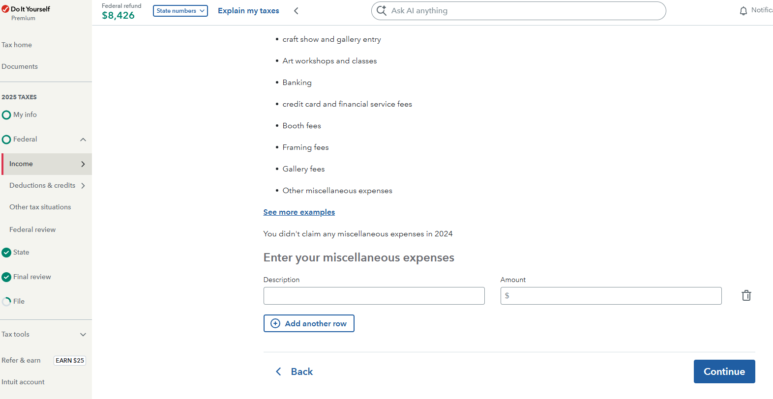Screen dimensions: 773x399
Task: Open the Documents page
Action: [20, 67]
